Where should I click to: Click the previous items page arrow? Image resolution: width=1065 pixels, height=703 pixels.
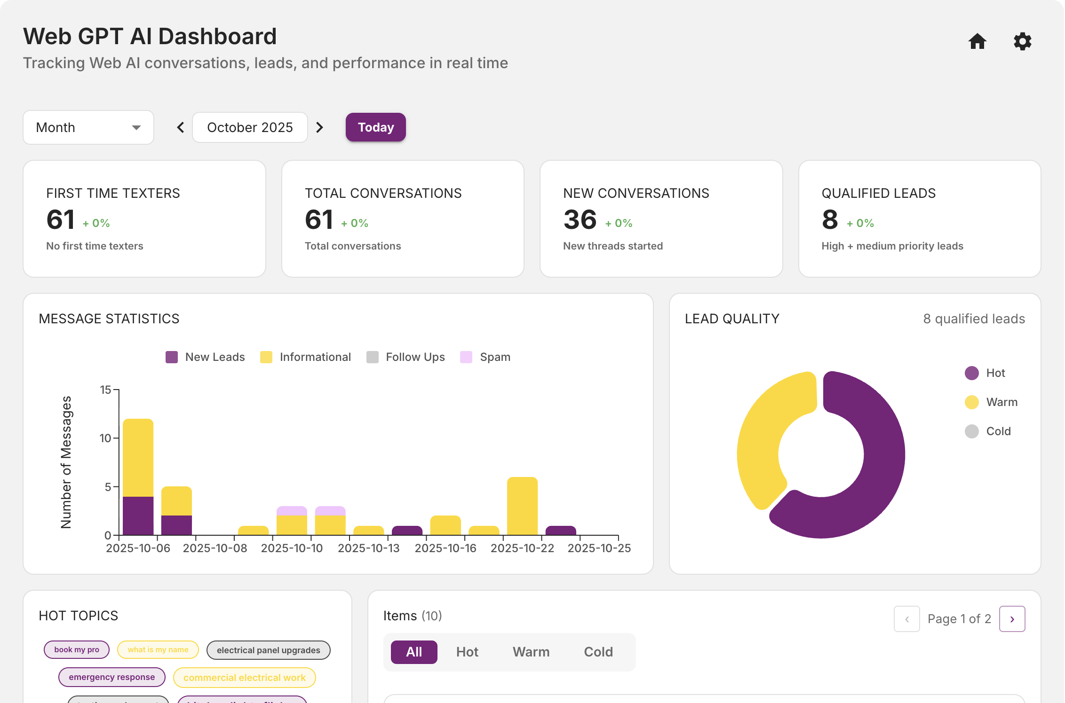point(906,619)
